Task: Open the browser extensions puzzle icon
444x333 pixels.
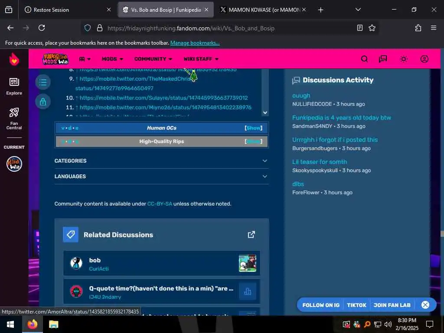Action: click(418, 28)
